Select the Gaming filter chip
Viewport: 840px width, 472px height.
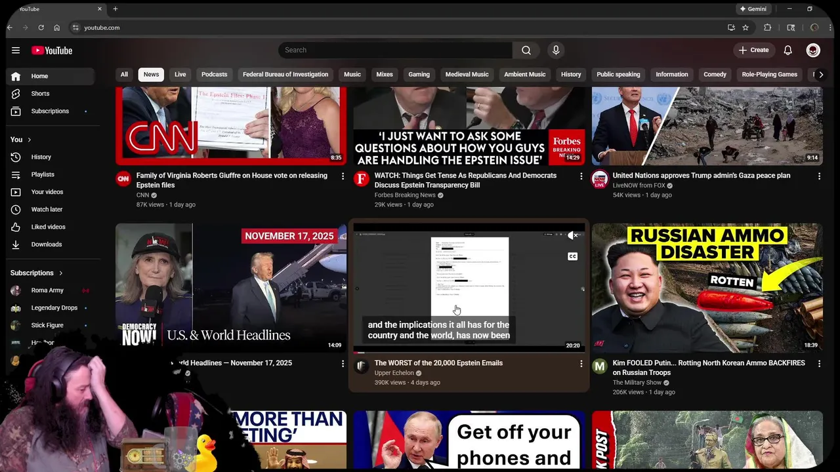coord(419,75)
